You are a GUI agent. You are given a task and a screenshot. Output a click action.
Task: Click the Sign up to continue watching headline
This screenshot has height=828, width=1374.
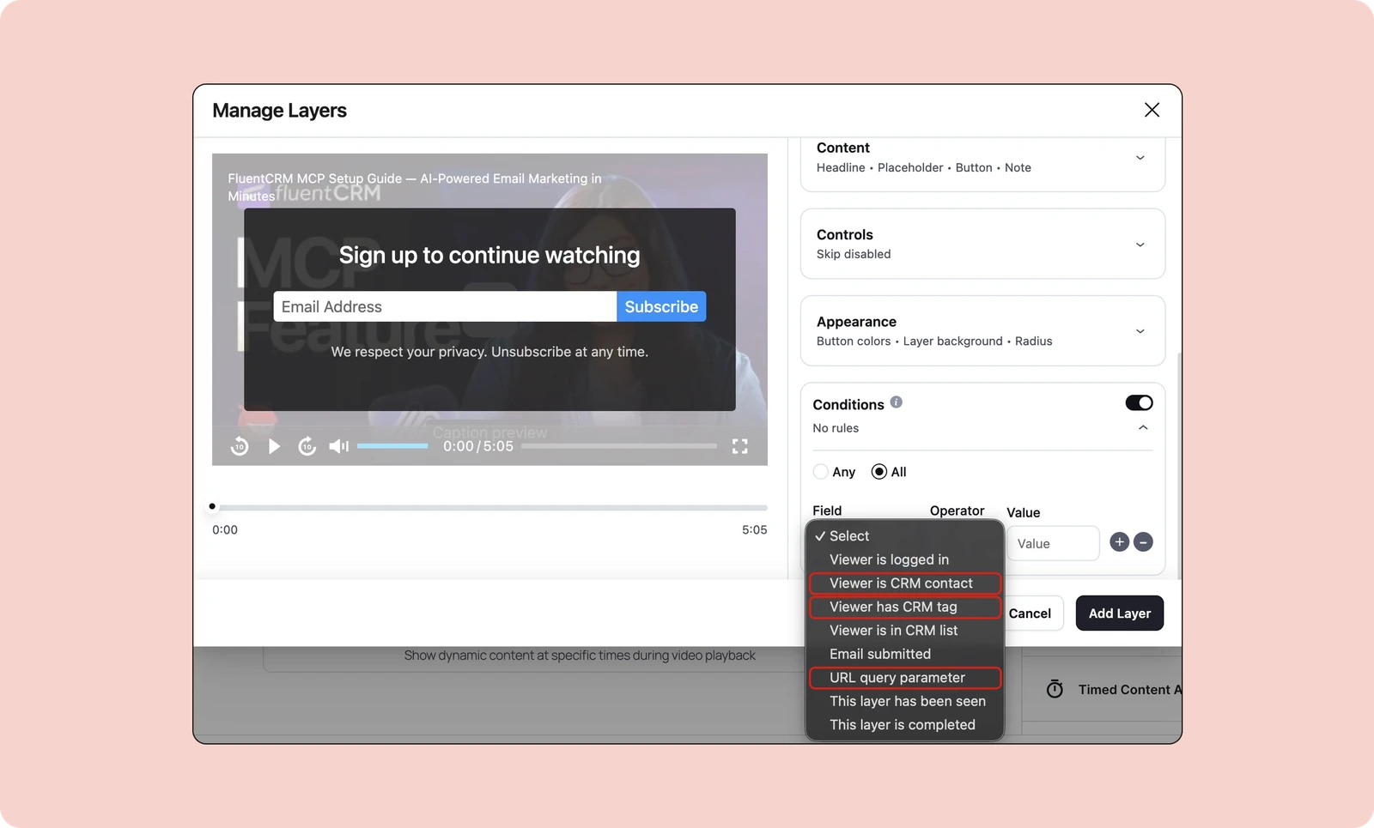[x=489, y=255]
